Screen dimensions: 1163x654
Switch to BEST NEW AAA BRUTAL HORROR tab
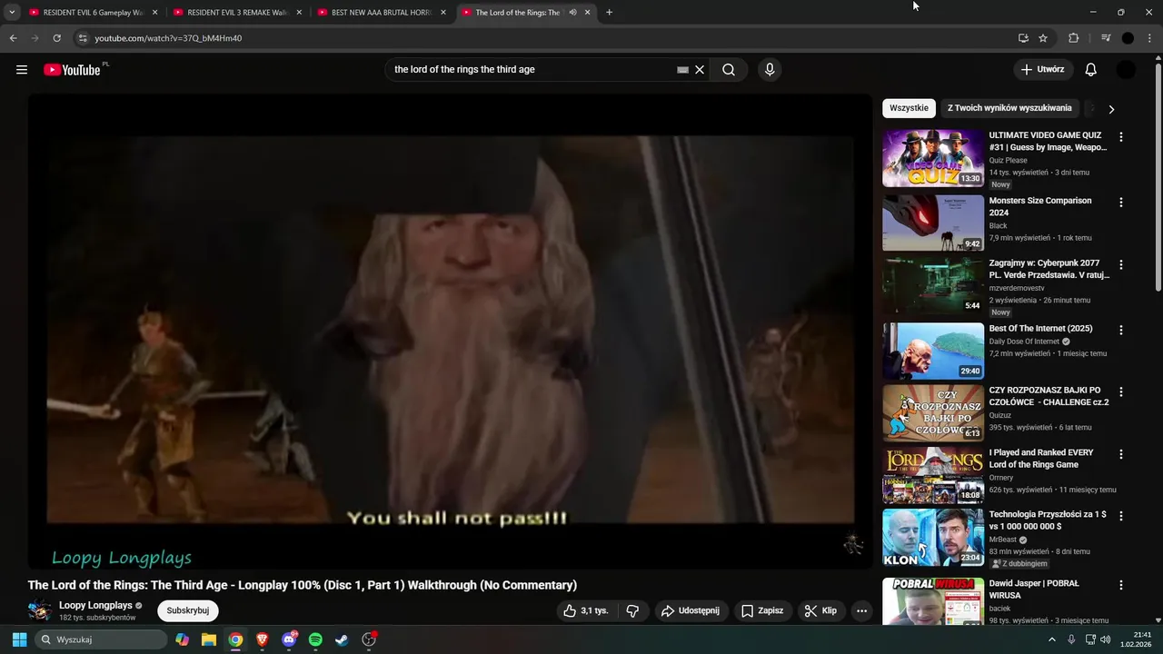click(x=382, y=13)
